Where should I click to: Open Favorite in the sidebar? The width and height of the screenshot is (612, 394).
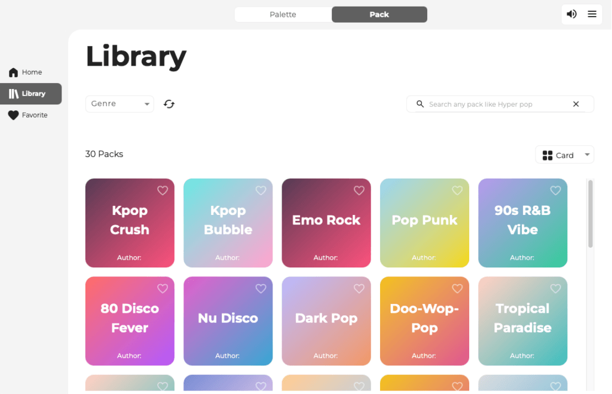pyautogui.click(x=34, y=115)
